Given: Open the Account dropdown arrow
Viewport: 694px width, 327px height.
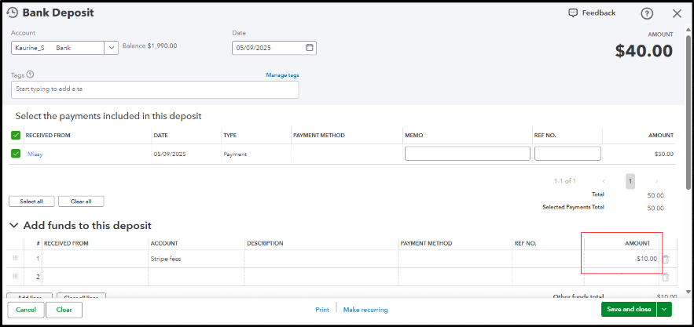Looking at the screenshot, I should pos(111,48).
